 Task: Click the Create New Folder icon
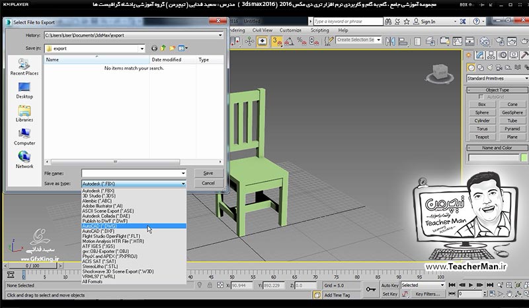173,48
